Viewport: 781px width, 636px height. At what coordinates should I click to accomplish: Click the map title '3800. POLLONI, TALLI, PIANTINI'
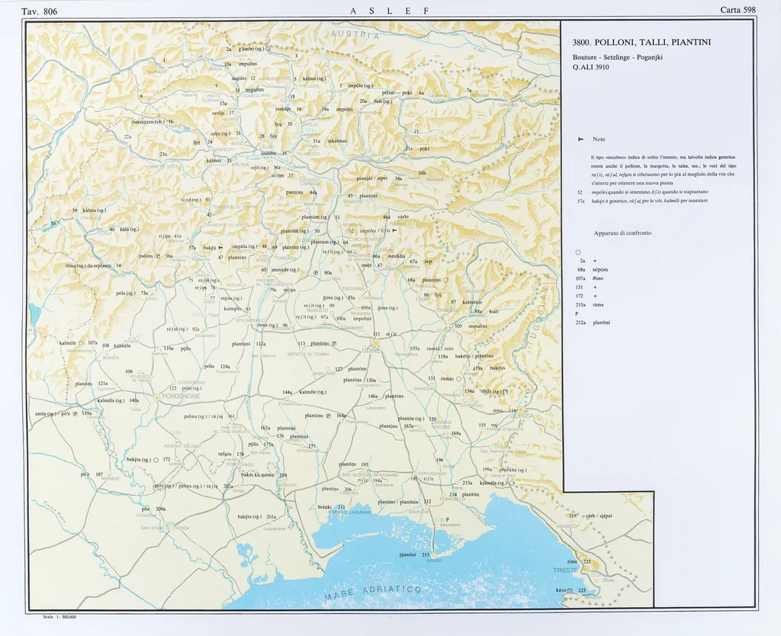641,43
